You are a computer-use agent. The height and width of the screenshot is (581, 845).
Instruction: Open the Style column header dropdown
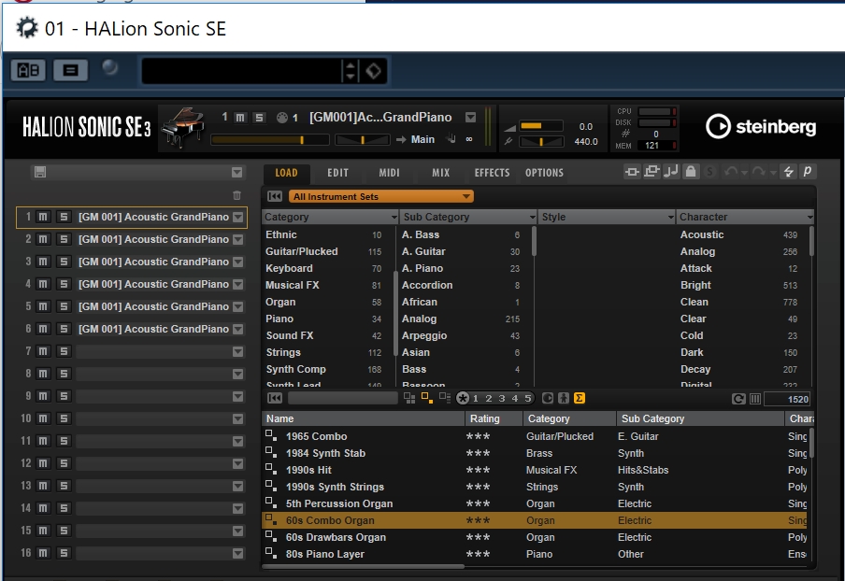(x=670, y=217)
